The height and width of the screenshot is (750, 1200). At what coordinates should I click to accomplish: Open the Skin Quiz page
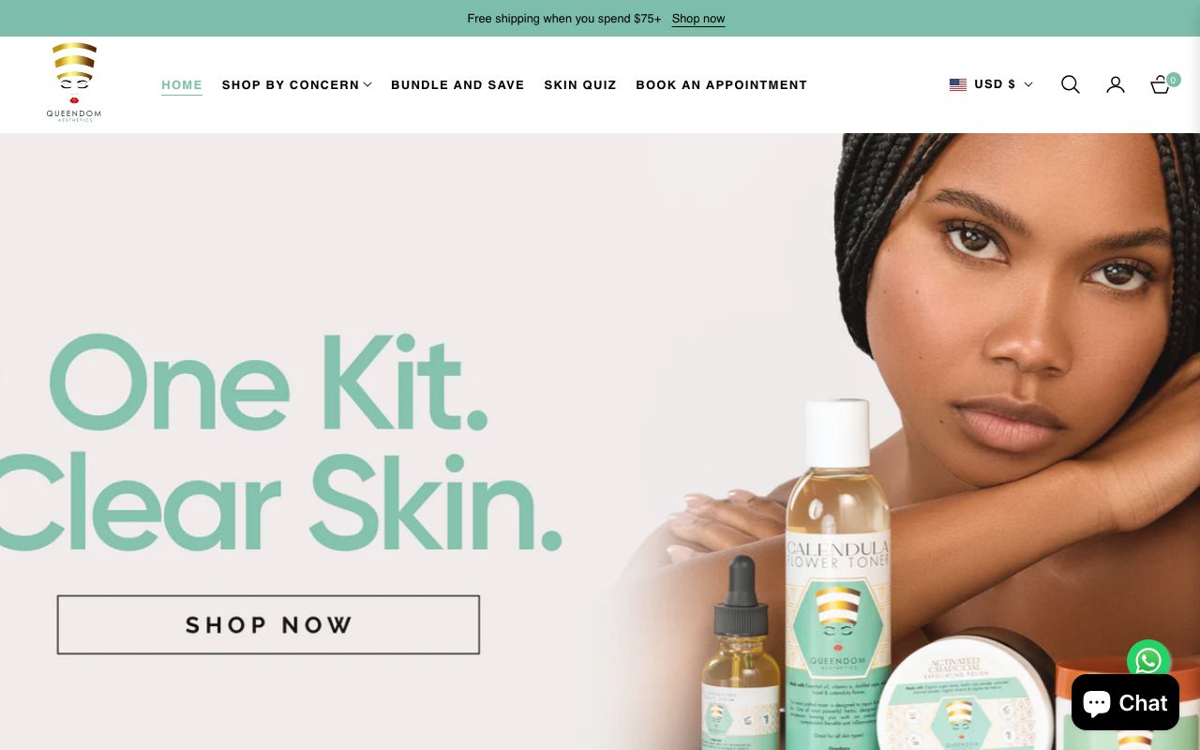pos(580,84)
